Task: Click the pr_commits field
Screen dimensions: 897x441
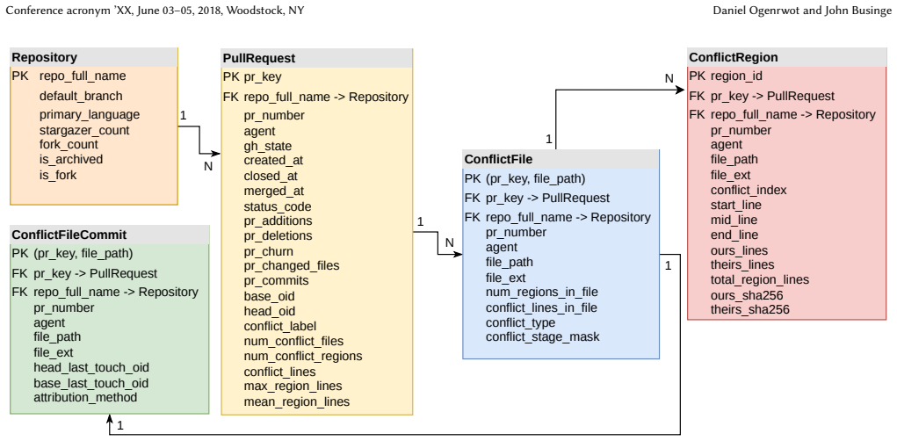Action: [277, 281]
